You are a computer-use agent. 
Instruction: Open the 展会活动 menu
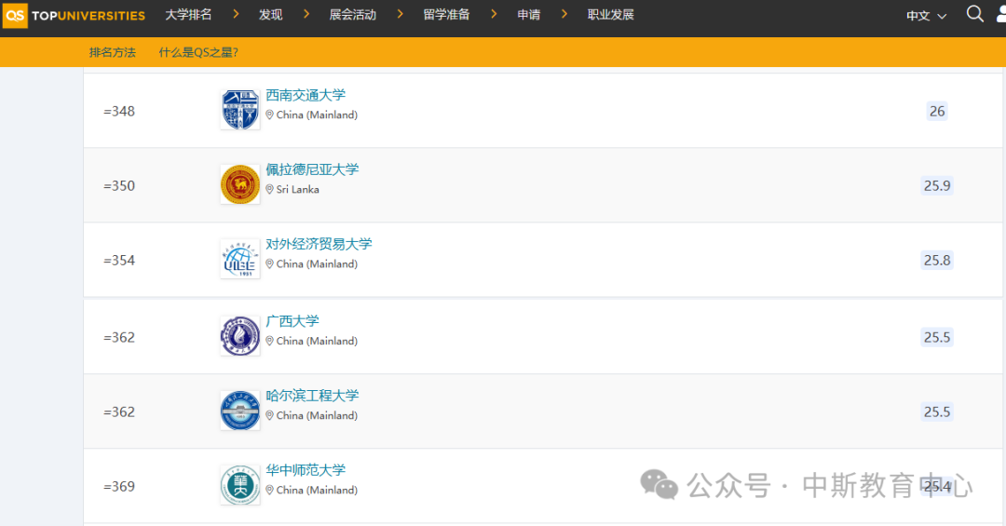pyautogui.click(x=353, y=14)
